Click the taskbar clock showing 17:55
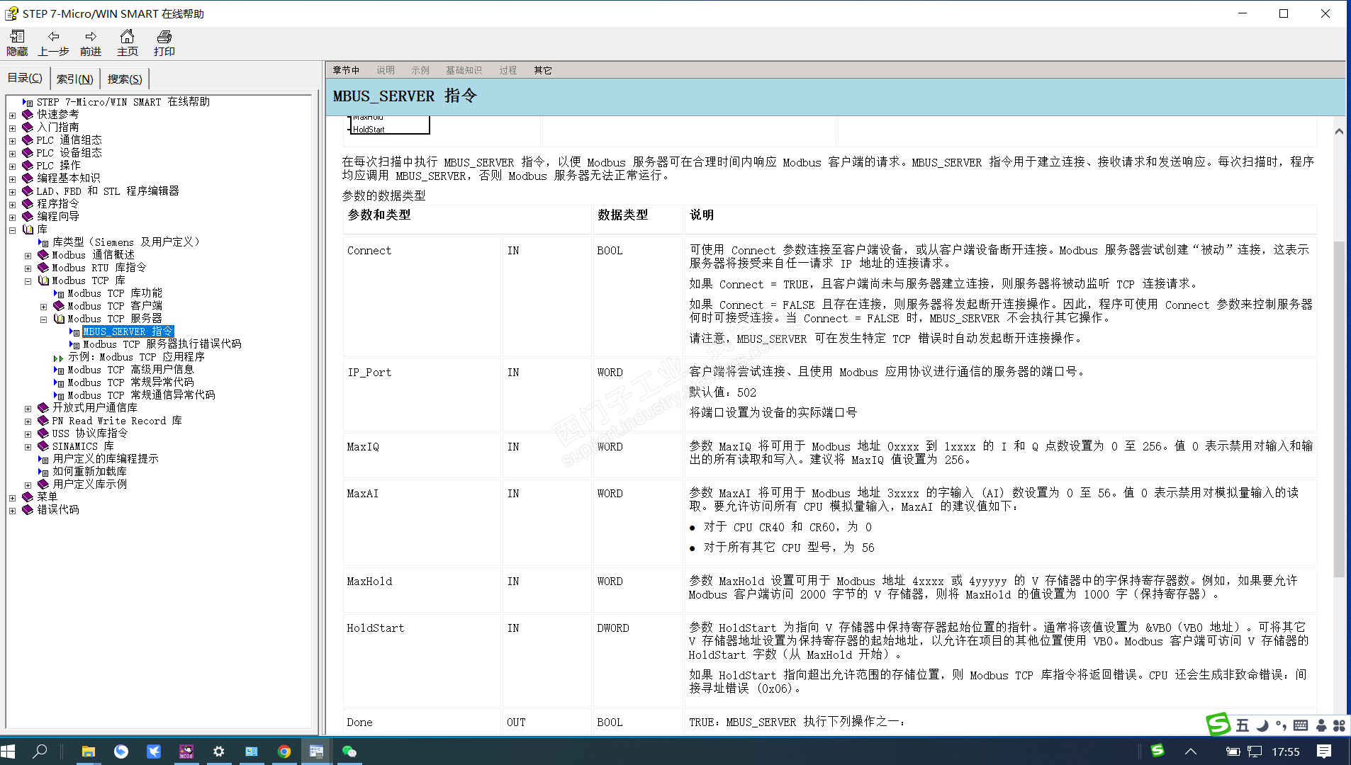The image size is (1351, 765). pyautogui.click(x=1285, y=752)
